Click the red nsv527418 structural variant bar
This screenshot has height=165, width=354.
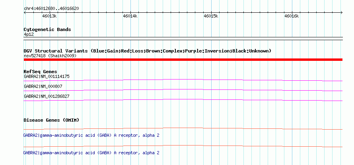click(183, 60)
